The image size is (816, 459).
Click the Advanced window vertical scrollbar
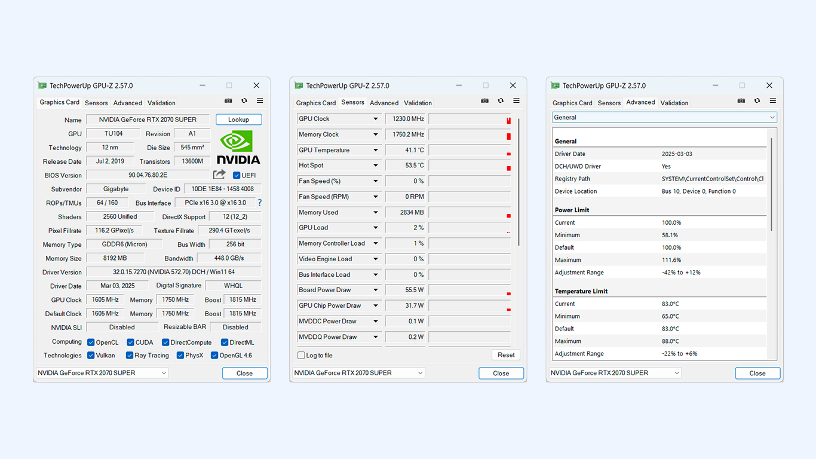coord(771,184)
